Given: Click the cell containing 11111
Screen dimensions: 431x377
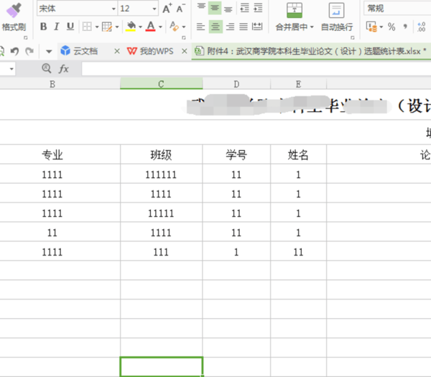Looking at the screenshot, I should tap(162, 213).
